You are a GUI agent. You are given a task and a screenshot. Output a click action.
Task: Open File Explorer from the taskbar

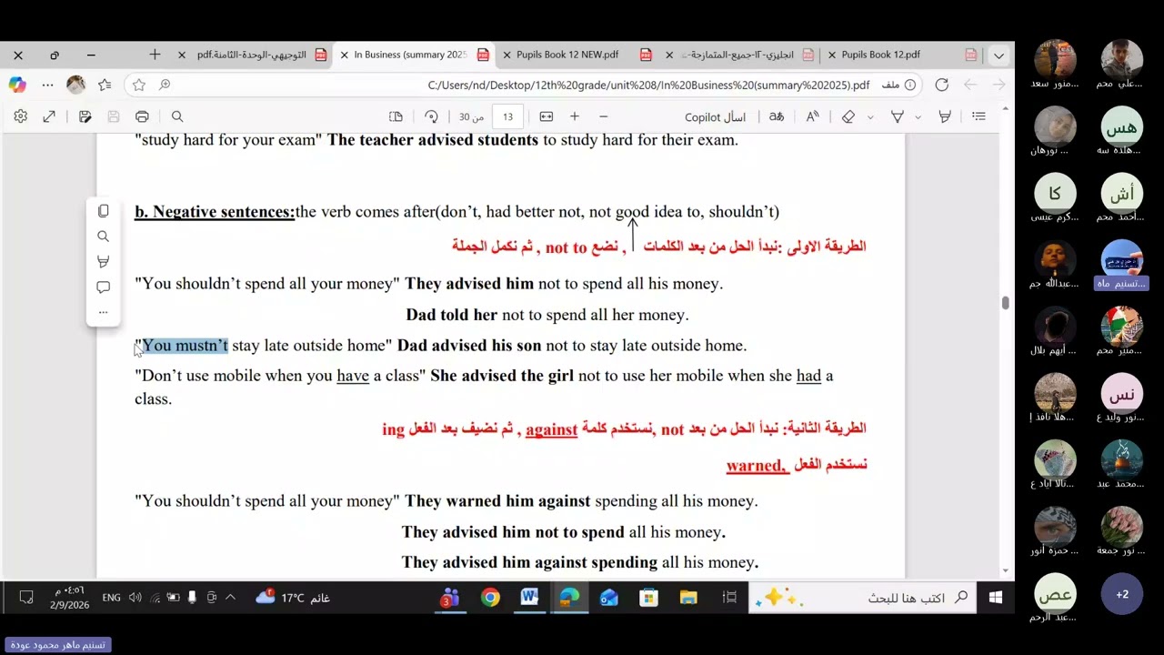pos(688,598)
